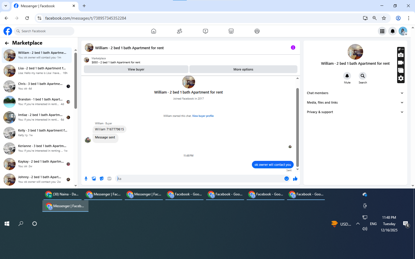Select William's chat in the list
415x259 pixels.
coord(37,55)
